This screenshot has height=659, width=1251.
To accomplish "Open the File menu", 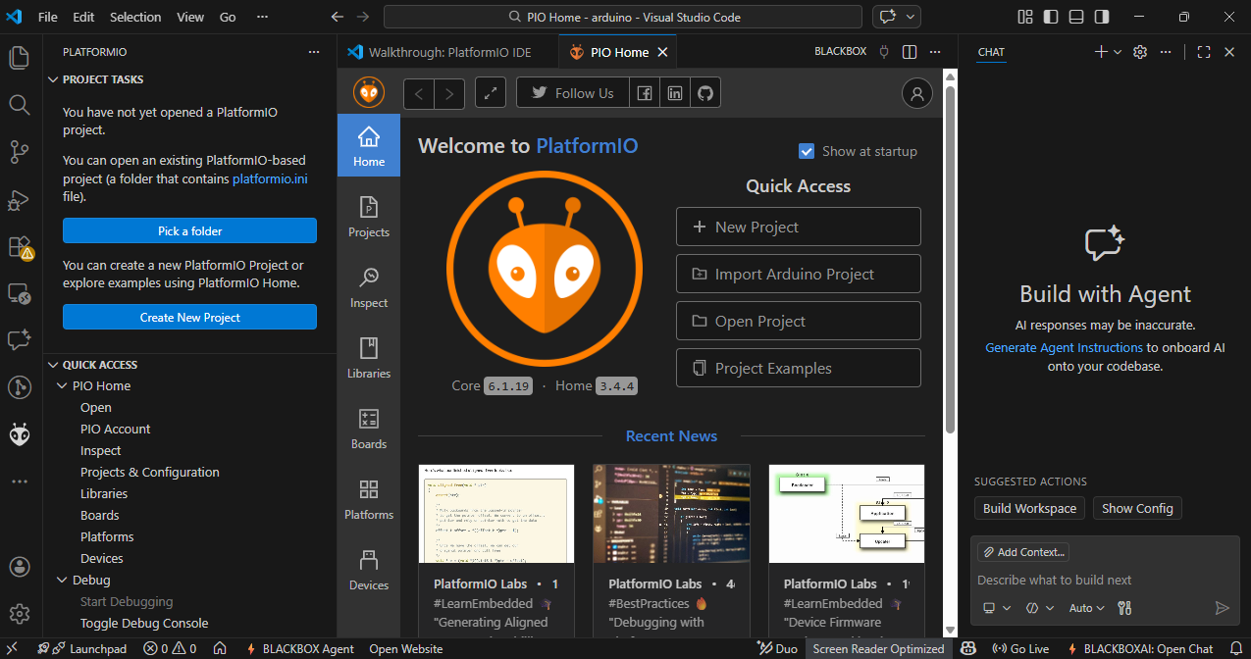I will coord(47,17).
